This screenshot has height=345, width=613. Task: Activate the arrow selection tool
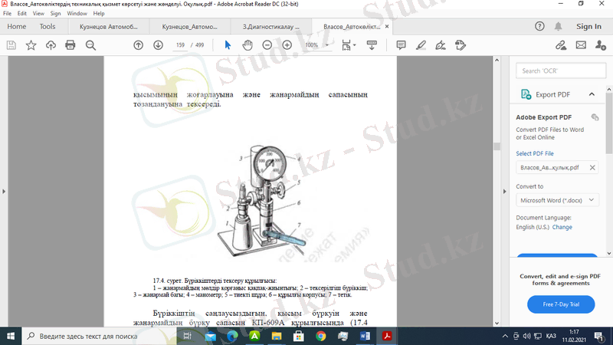point(228,45)
